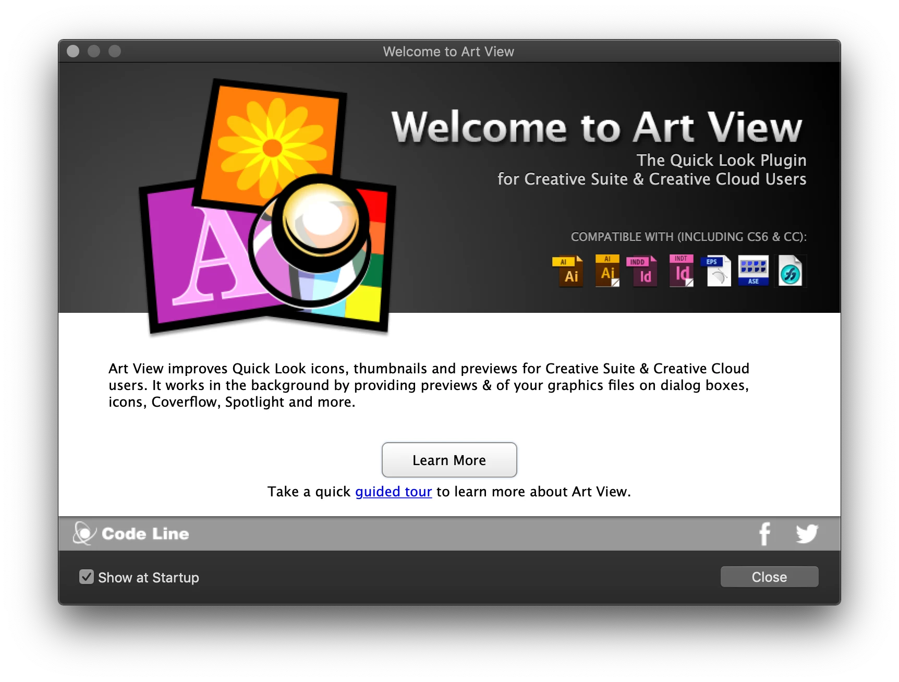Click the window minimize dot in titlebar
The width and height of the screenshot is (899, 682).
point(94,51)
